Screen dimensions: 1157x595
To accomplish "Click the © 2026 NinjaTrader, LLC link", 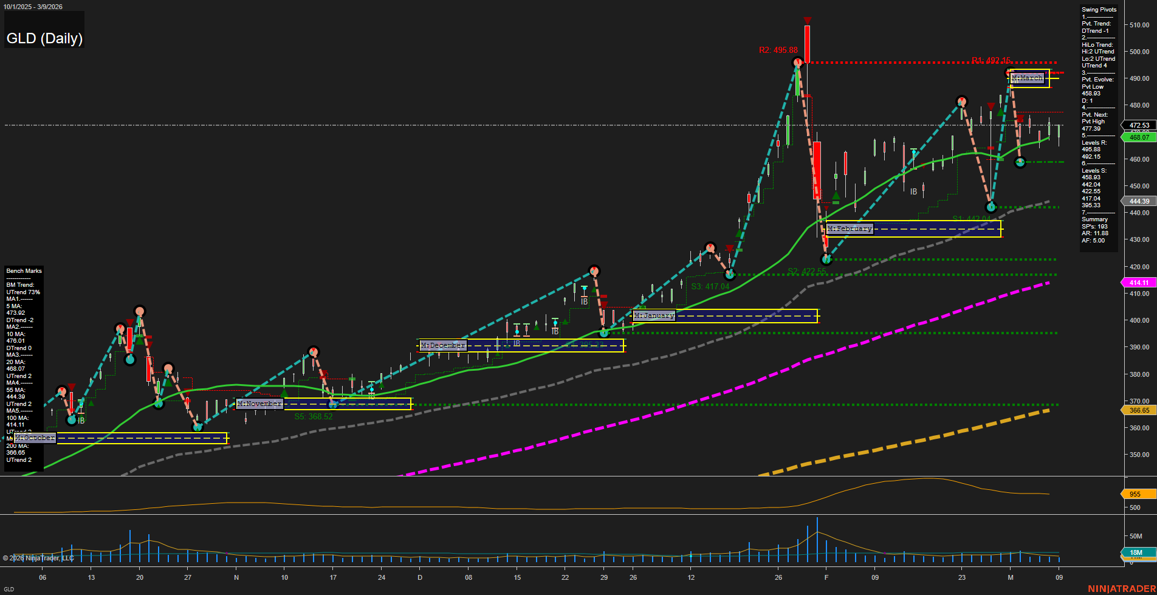I will point(38,557).
